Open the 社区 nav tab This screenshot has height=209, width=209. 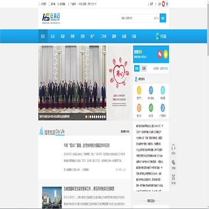tap(52, 36)
